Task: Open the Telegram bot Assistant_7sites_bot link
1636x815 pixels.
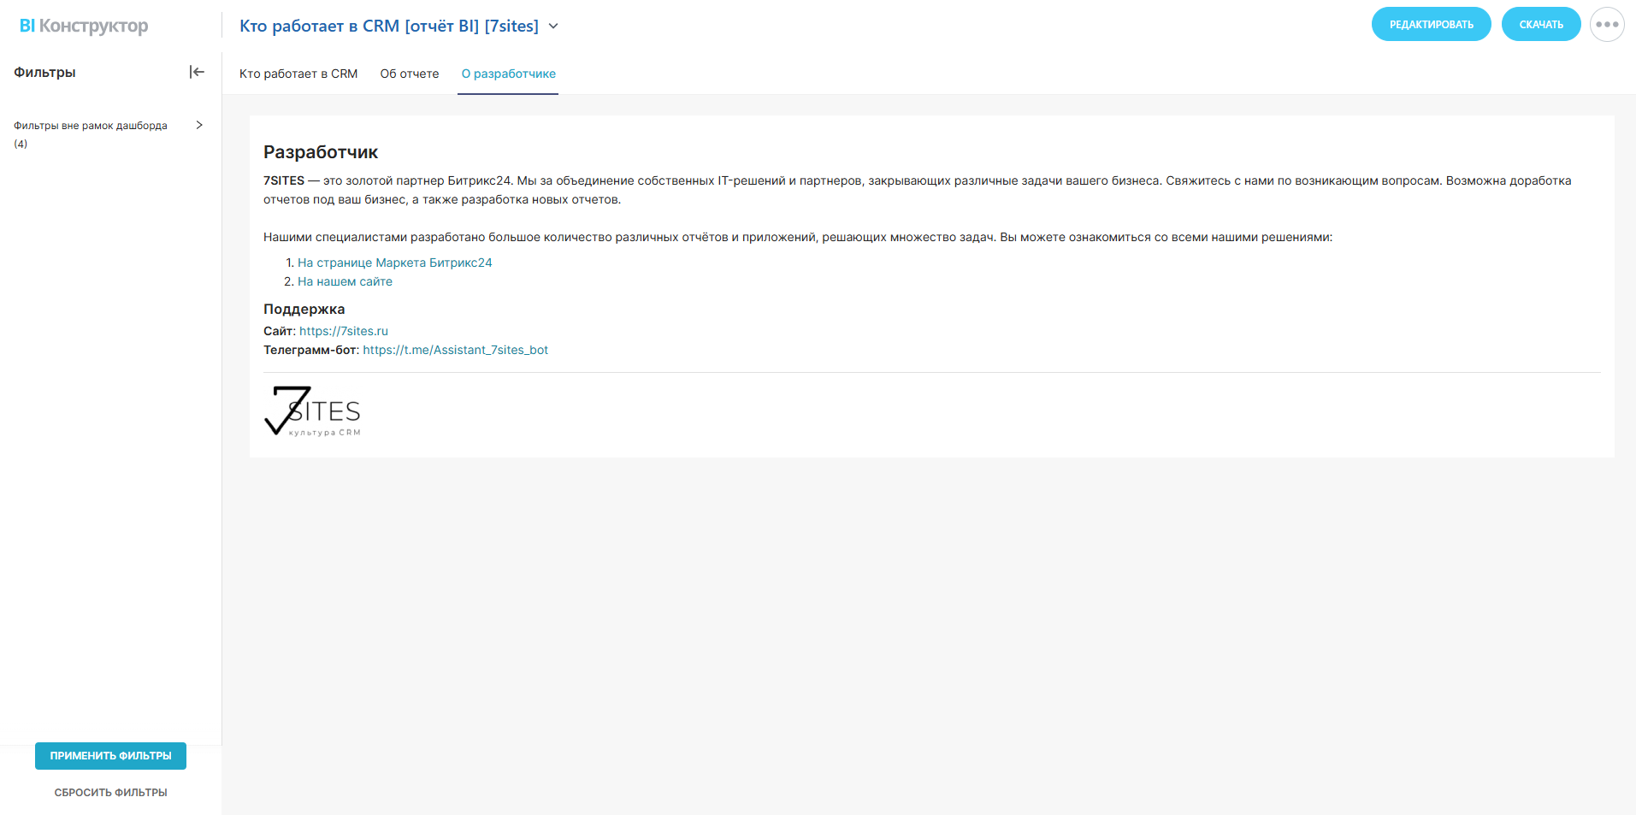Action: coord(455,350)
